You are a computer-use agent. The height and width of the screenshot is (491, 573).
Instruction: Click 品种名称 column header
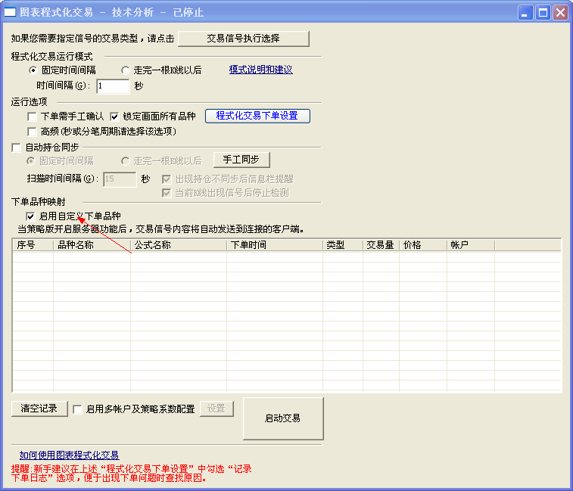[x=92, y=245]
